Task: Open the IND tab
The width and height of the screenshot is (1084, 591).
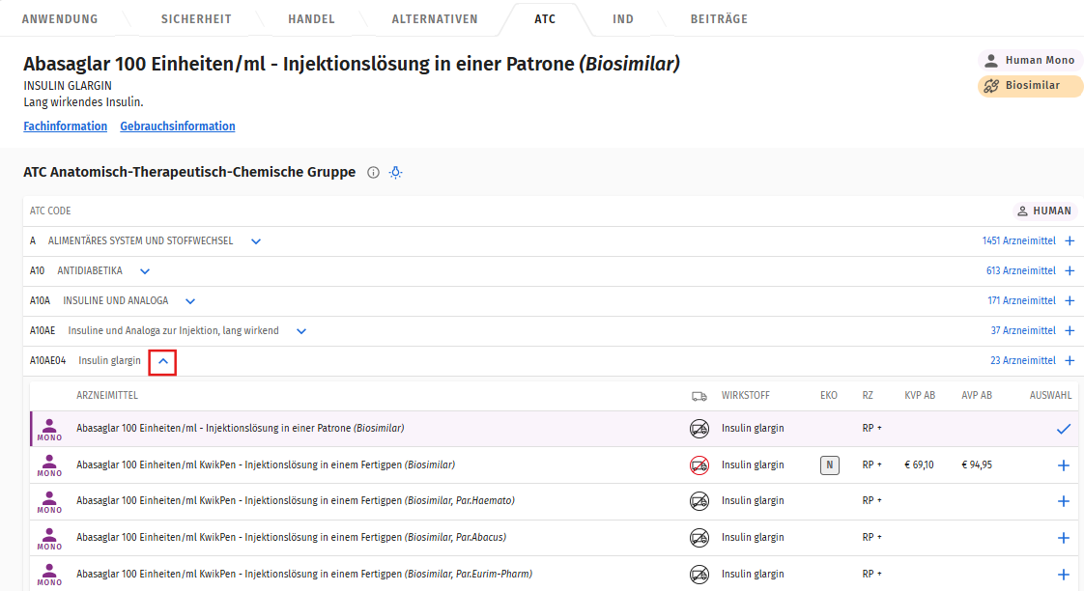Action: (x=623, y=18)
